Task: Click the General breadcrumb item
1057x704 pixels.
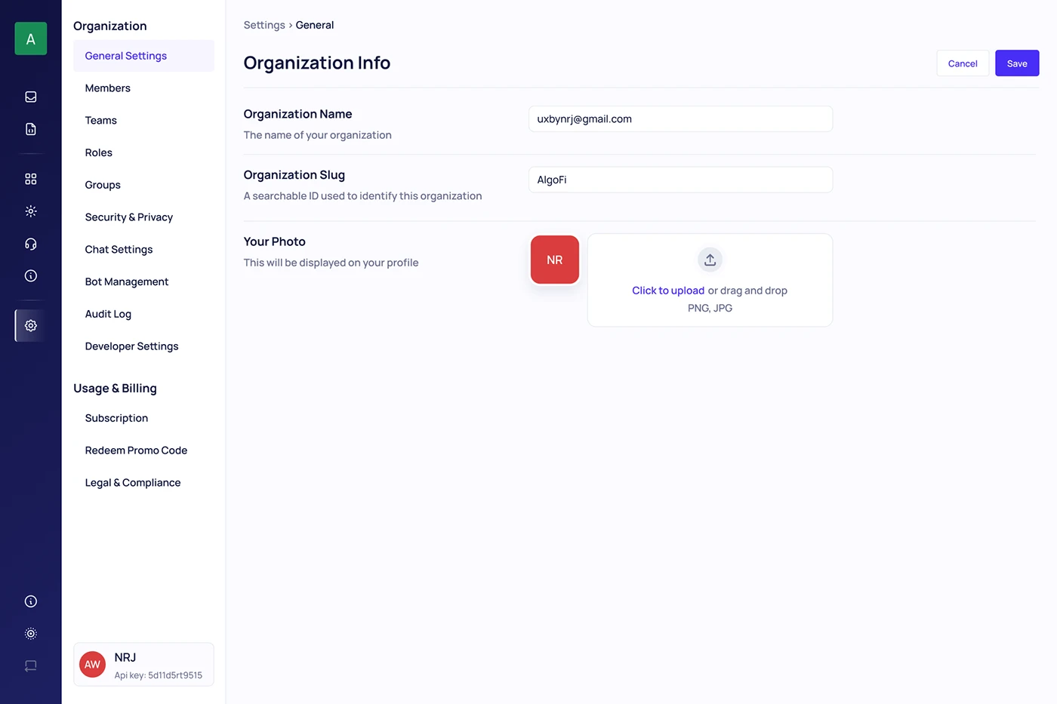Action: click(315, 25)
